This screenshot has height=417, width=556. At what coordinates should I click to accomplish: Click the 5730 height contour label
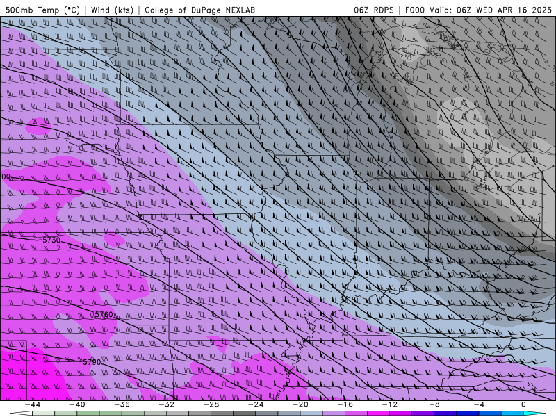[x=51, y=240]
